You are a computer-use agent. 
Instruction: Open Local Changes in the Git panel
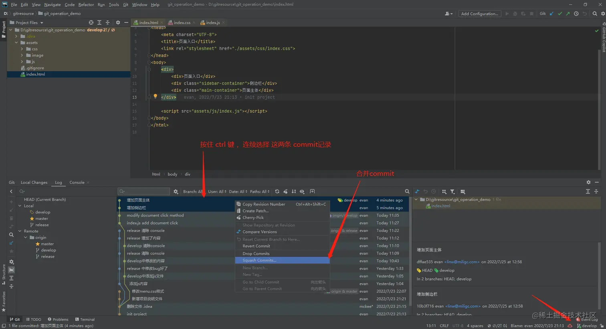(x=34, y=182)
